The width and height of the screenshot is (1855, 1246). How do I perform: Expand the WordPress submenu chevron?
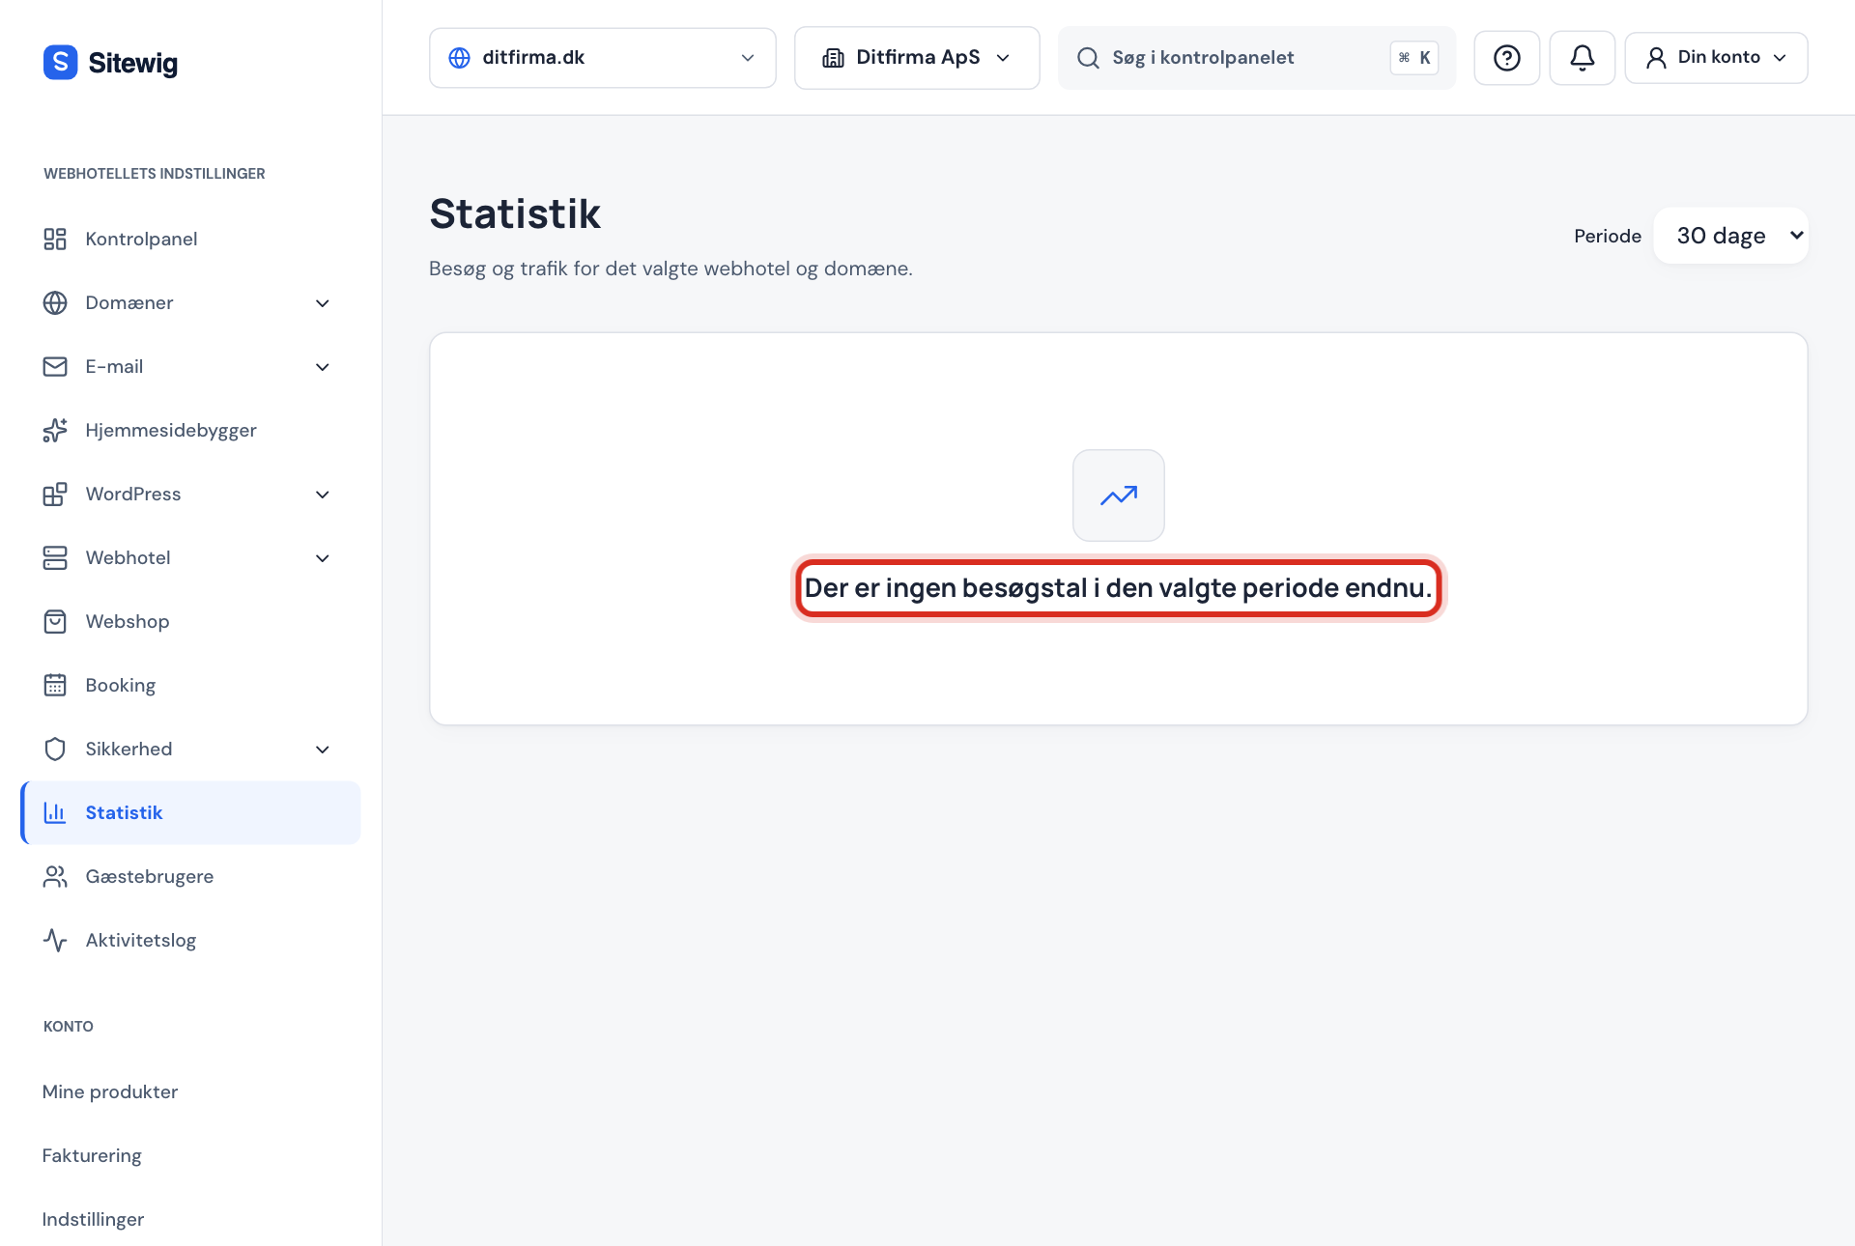pos(323,495)
